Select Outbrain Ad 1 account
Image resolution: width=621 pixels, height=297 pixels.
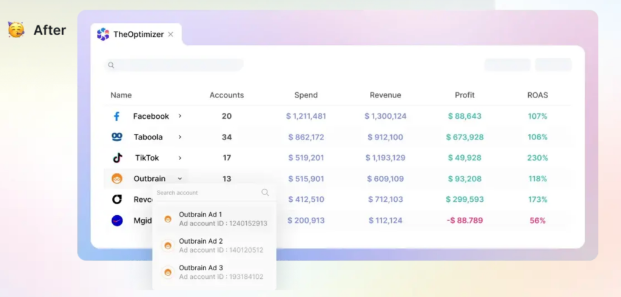[214, 219]
